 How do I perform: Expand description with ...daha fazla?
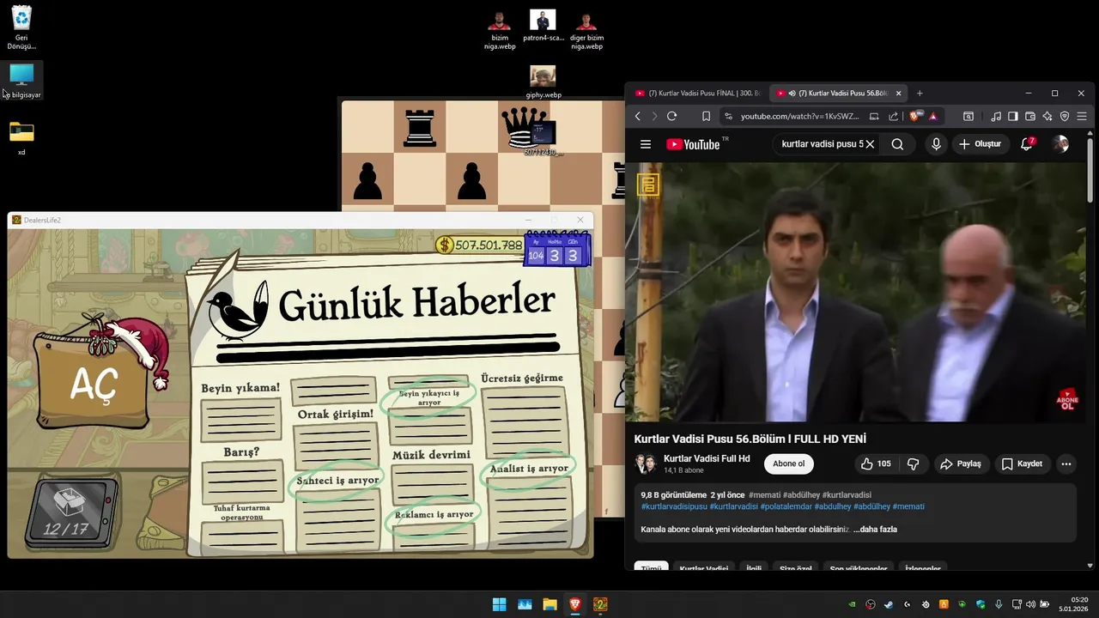click(x=875, y=530)
